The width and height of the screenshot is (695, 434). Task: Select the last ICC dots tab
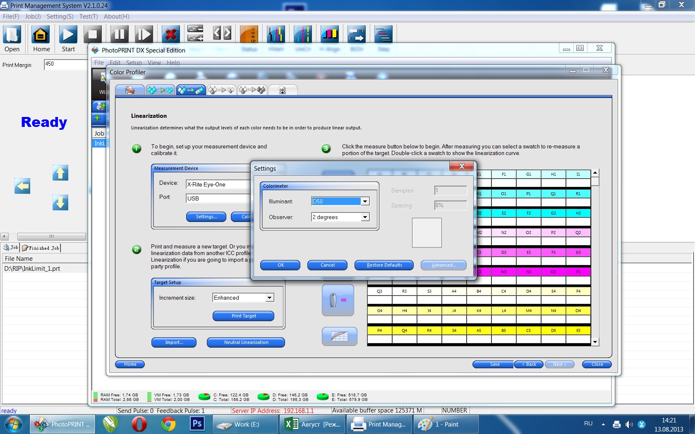click(283, 90)
